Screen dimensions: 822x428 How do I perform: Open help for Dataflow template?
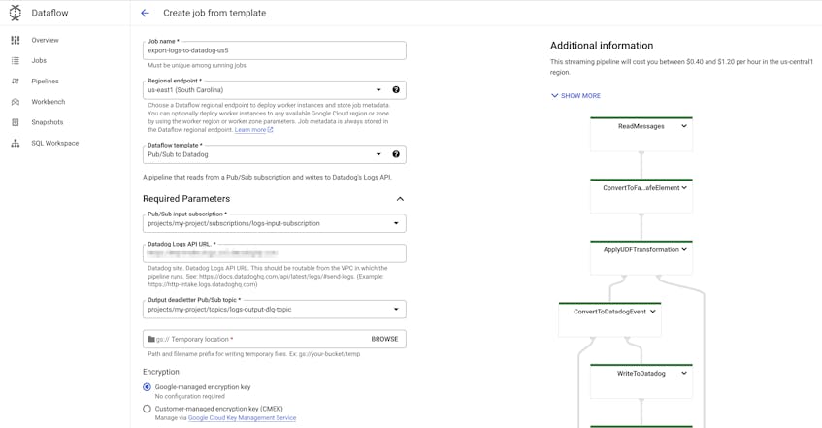(x=396, y=154)
